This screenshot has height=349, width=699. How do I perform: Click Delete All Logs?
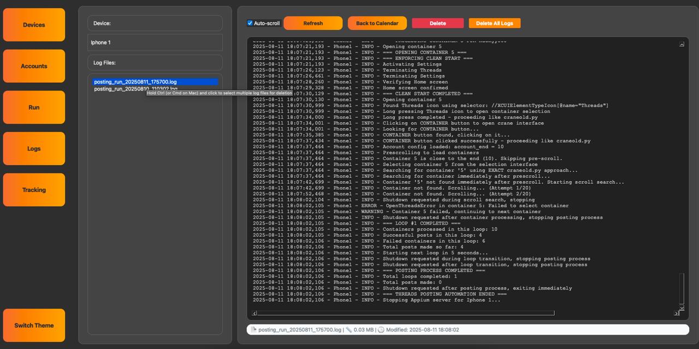[x=495, y=23]
